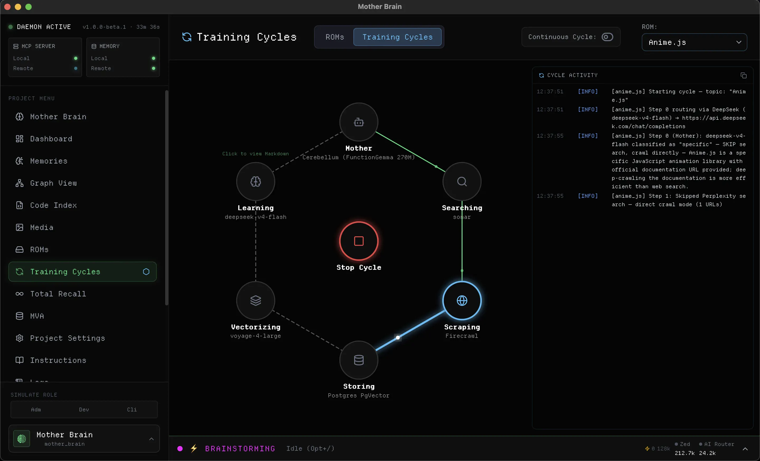Click the Mother Brain project avatar icon

pyautogui.click(x=22, y=439)
